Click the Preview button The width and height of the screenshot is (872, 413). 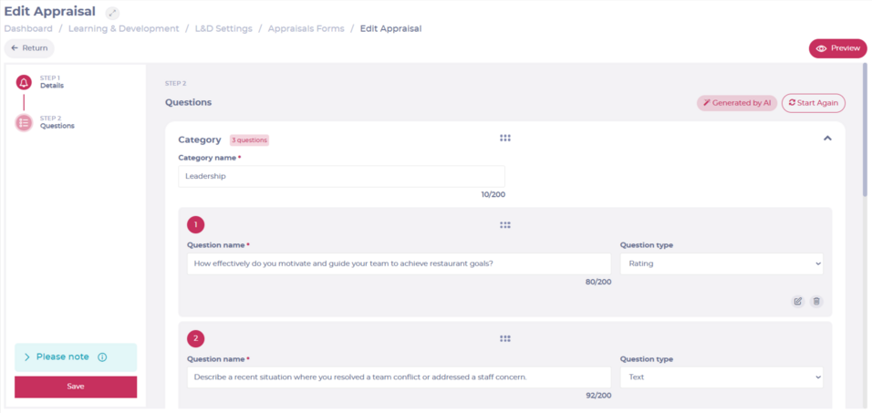coord(837,48)
